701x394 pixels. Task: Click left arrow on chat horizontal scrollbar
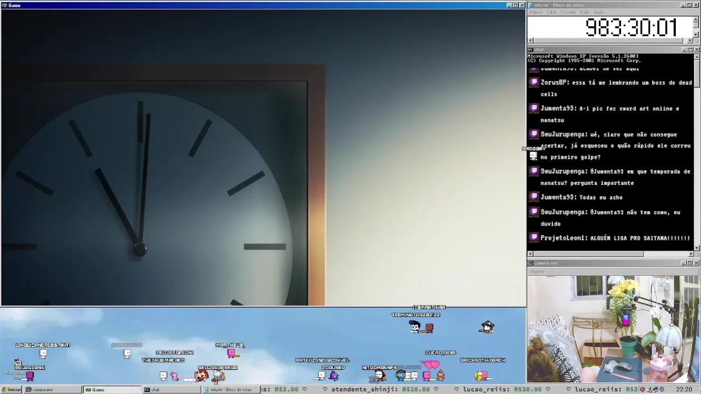[x=530, y=254]
